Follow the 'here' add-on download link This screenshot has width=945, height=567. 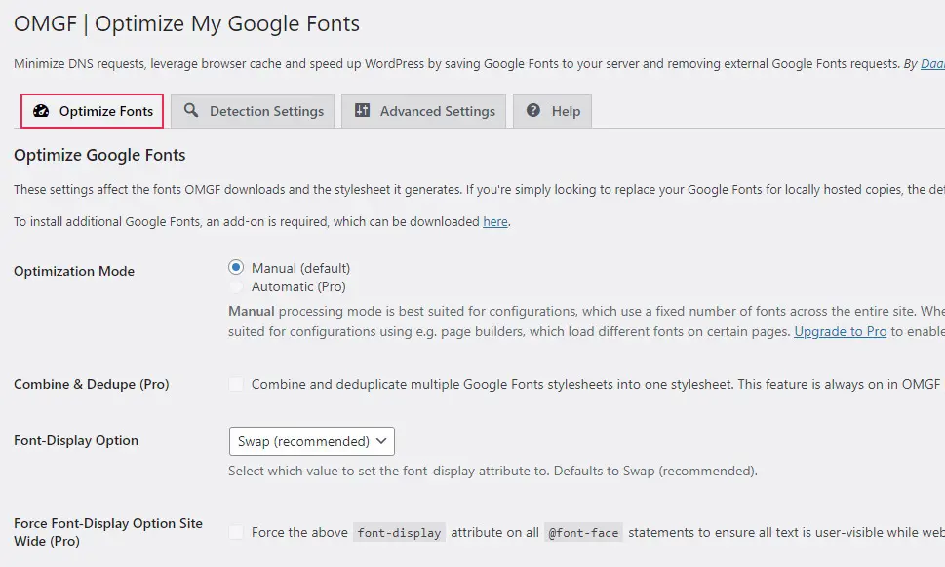[x=495, y=221]
